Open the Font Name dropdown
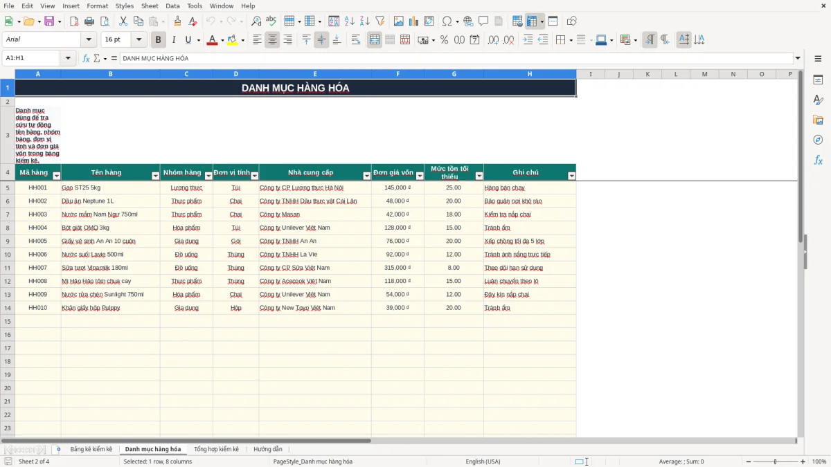Viewport: 831px width, 467px height. [x=89, y=40]
